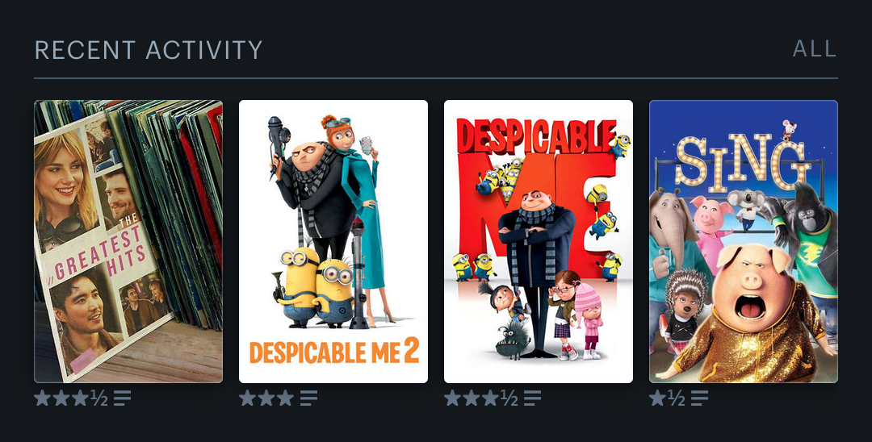Click the third star under Despicable Me 2
This screenshot has height=442, width=872.
coord(285,398)
